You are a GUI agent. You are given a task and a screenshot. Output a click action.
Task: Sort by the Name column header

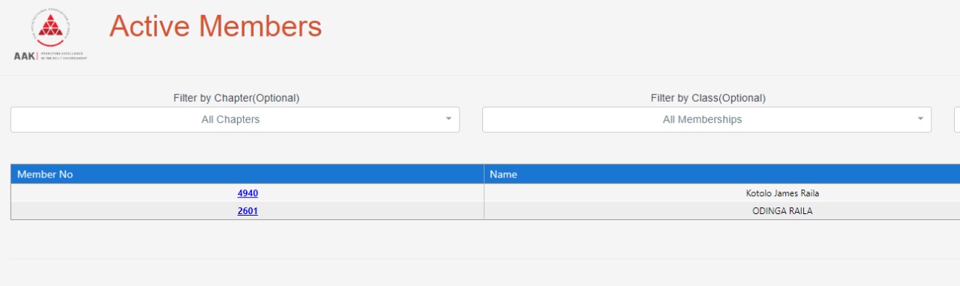(721, 174)
